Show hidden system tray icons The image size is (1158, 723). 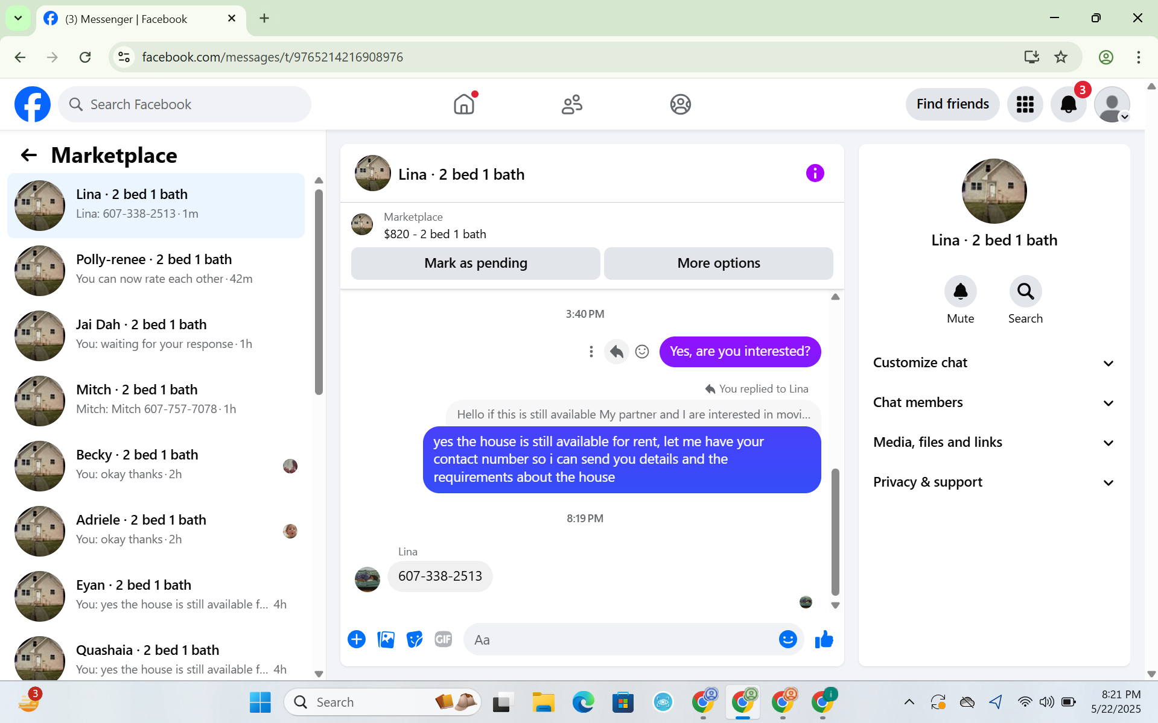click(x=909, y=702)
